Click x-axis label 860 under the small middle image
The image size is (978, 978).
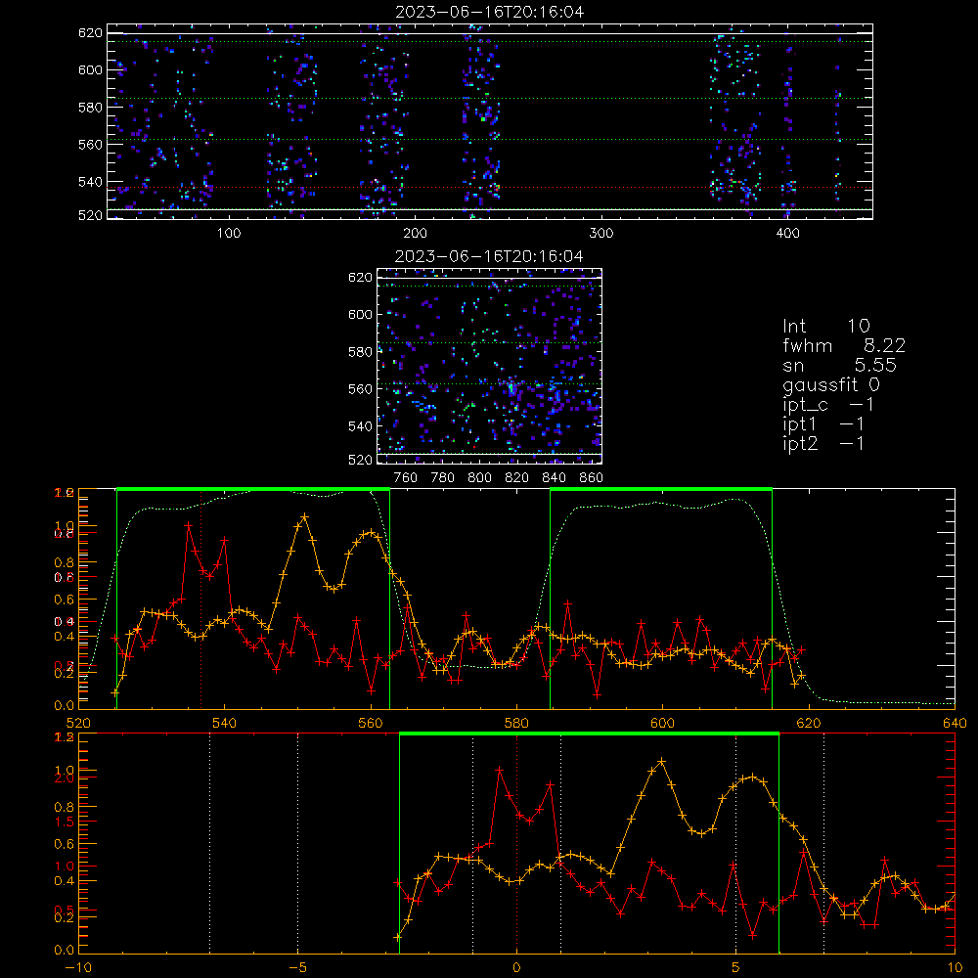pos(592,478)
